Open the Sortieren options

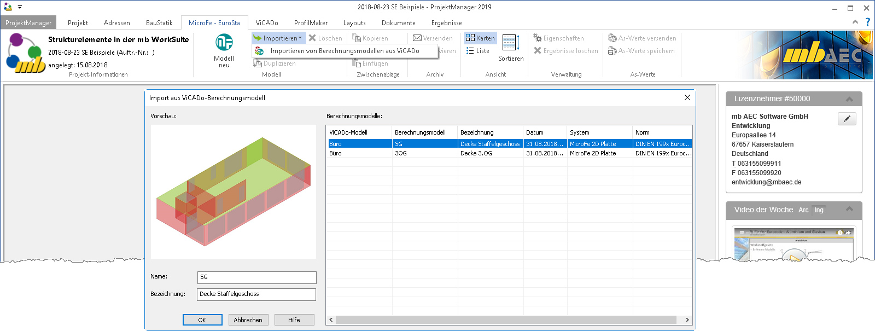(x=511, y=48)
